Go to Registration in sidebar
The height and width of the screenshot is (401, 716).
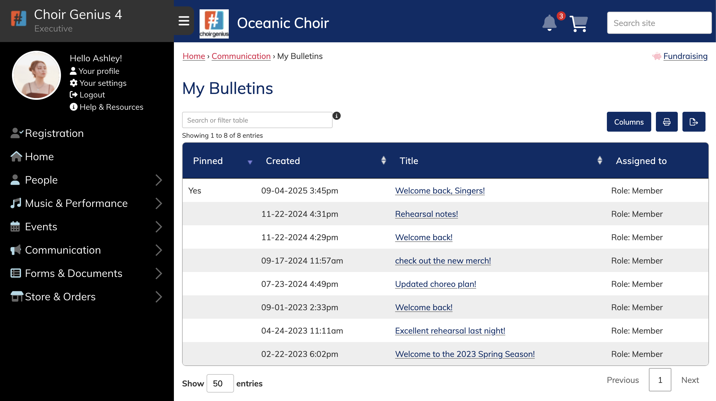click(54, 133)
